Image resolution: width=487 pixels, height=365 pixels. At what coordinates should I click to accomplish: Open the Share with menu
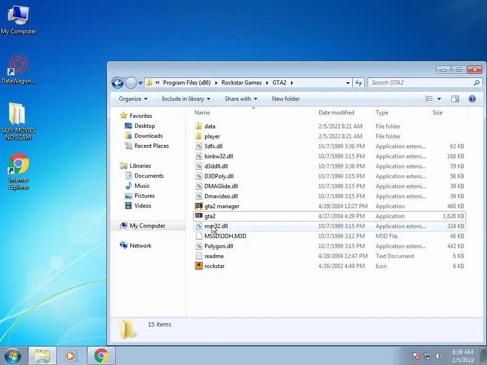click(241, 99)
